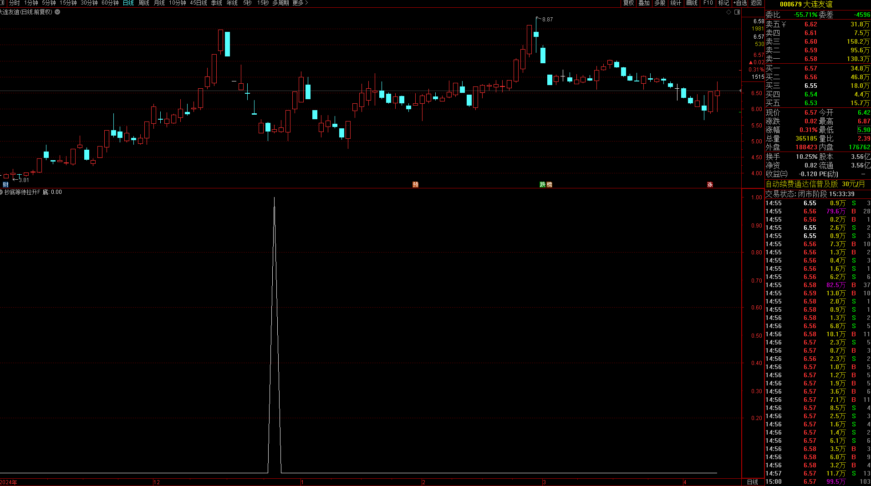
Task: Click stock title 000679 大连友谊
Action: point(806,4)
